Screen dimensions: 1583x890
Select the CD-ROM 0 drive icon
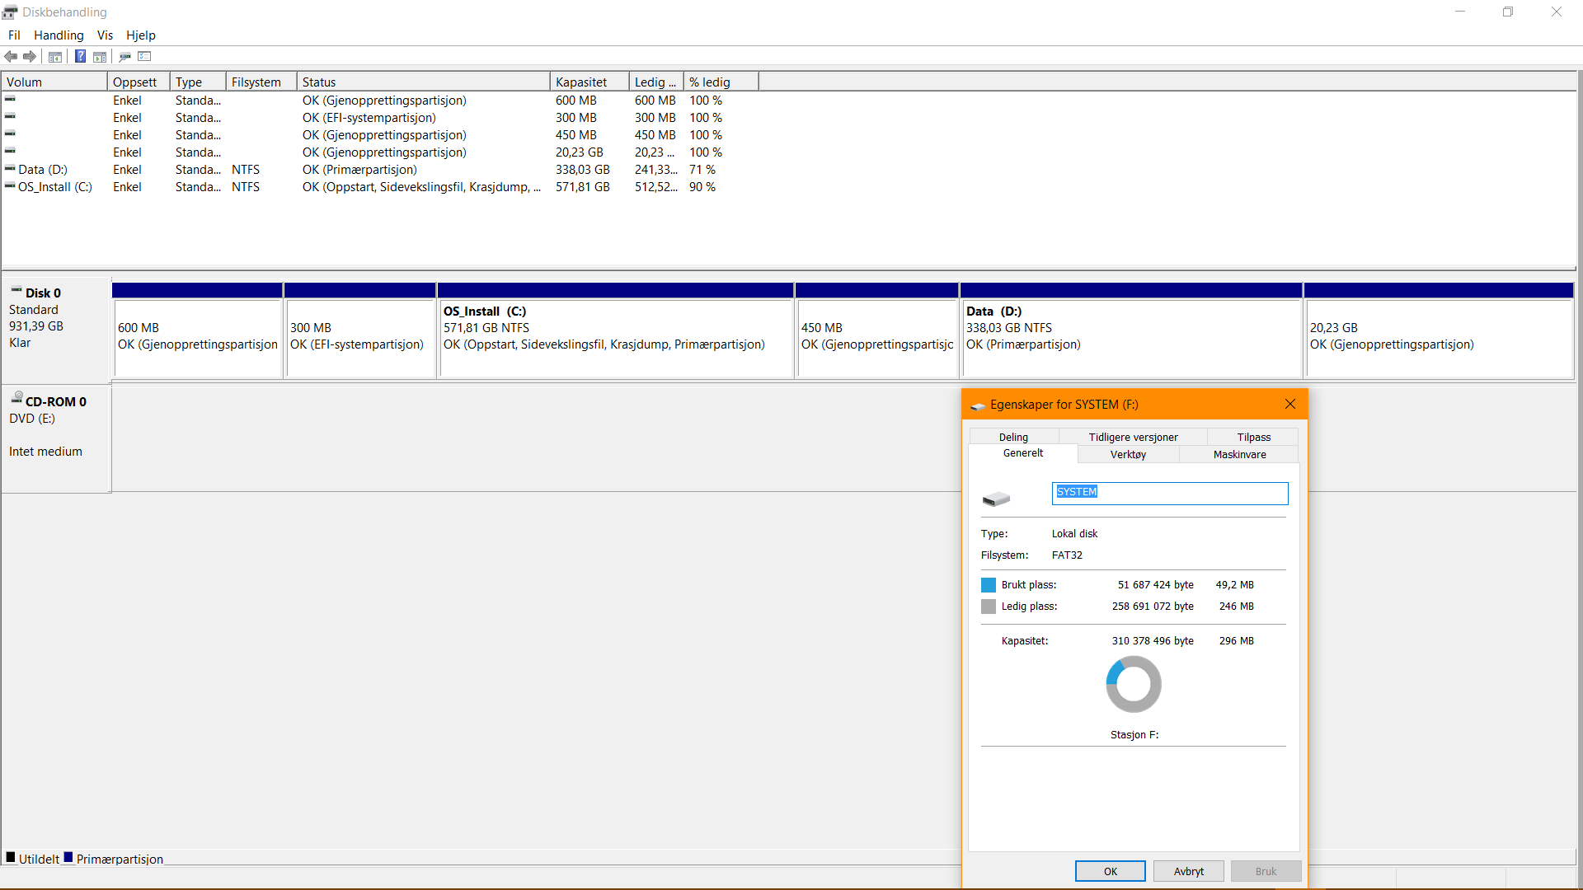click(x=16, y=398)
